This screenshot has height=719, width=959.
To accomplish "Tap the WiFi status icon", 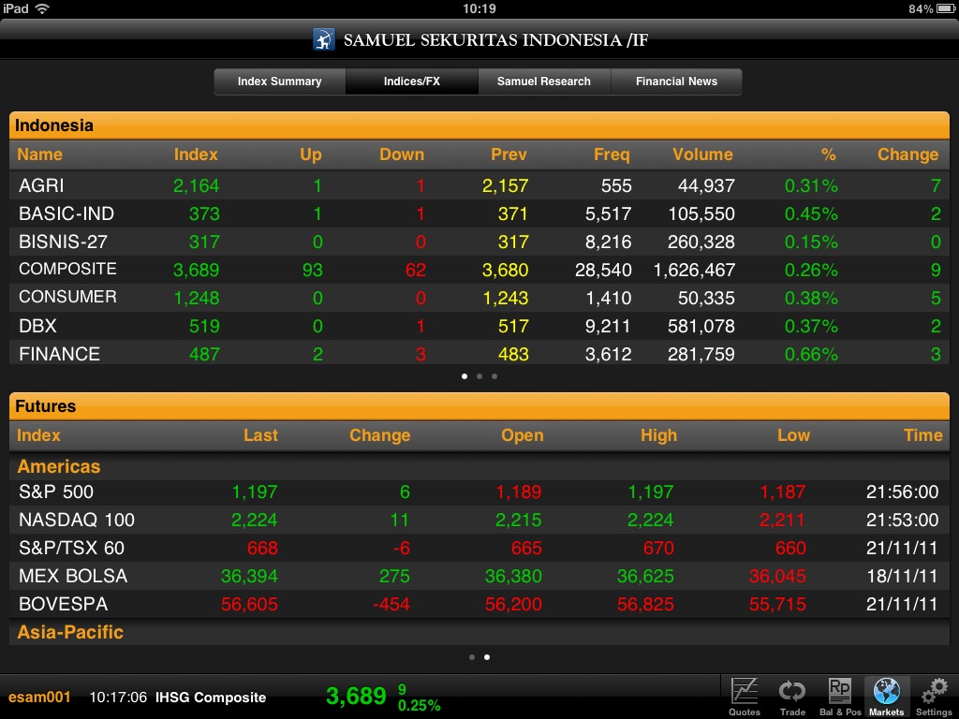I will click(x=42, y=8).
